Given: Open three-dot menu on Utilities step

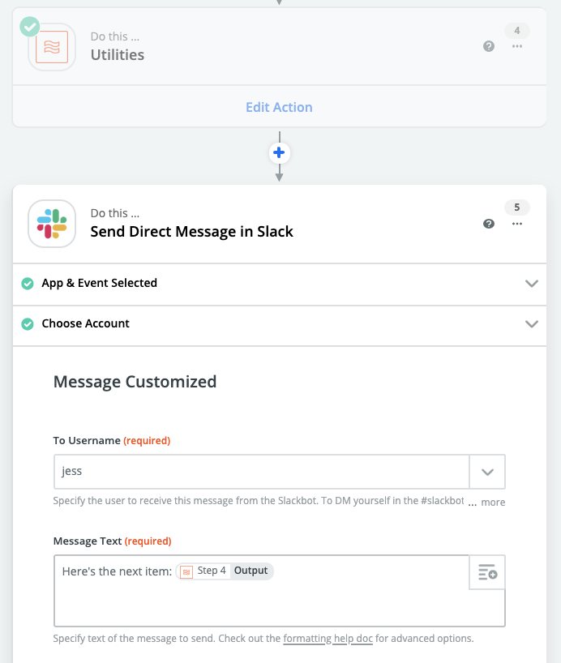Looking at the screenshot, I should pos(517,47).
